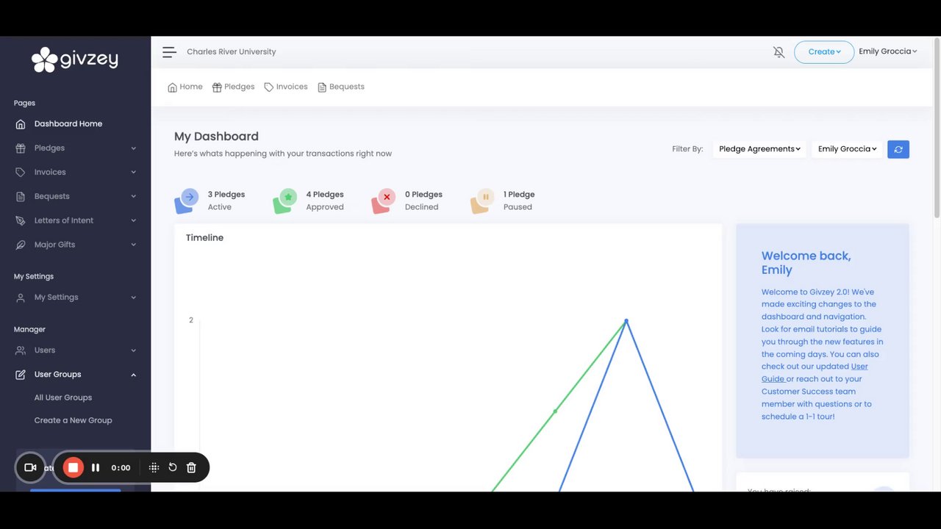Stop the screen recording with red button
Image resolution: width=941 pixels, height=529 pixels.
click(x=73, y=467)
